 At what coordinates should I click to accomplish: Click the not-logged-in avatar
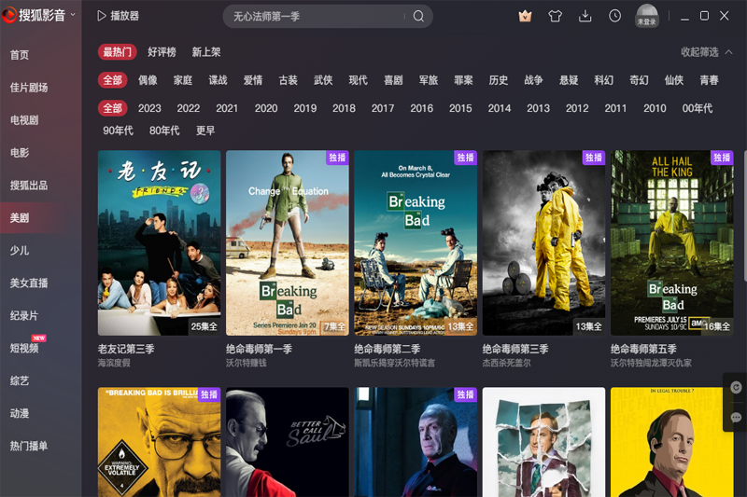647,16
